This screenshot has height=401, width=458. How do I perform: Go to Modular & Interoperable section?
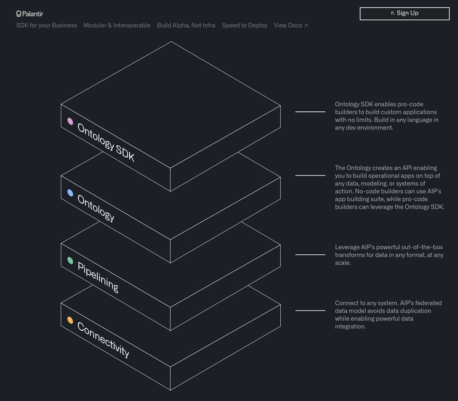tap(117, 25)
